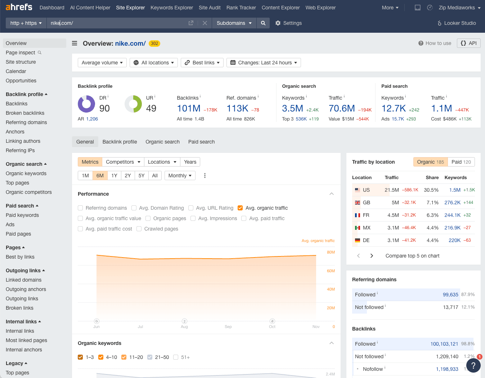
Task: Click the credits usage gauge icon
Action: (430, 8)
